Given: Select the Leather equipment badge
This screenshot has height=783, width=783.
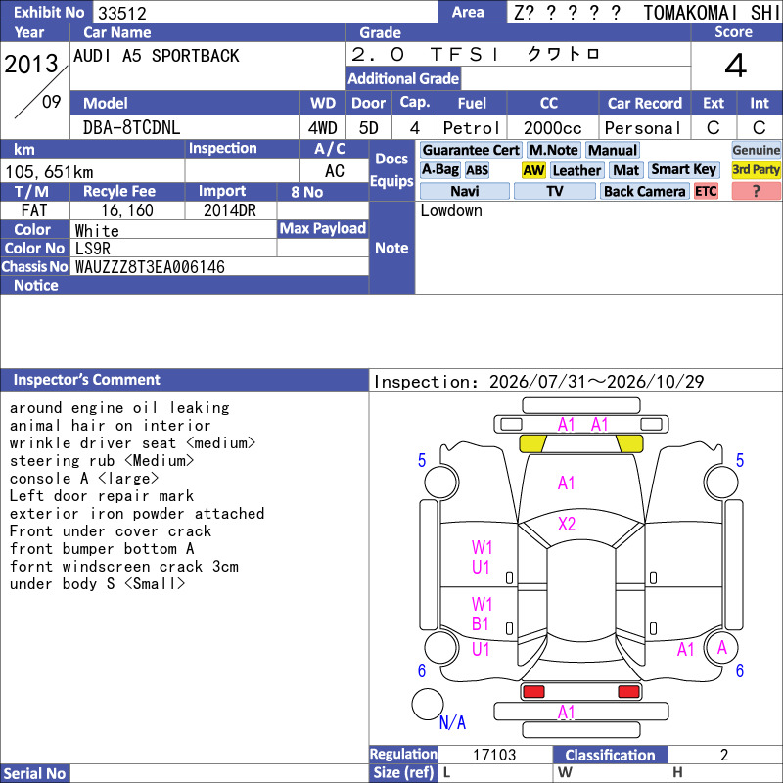Looking at the screenshot, I should coord(576,170).
